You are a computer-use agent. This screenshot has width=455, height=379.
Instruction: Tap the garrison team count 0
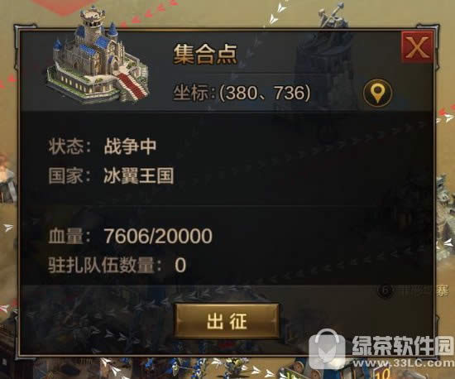[x=180, y=265]
